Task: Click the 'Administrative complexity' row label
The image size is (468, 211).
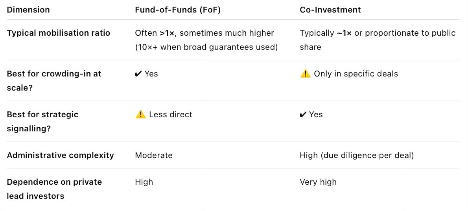Action: [60, 155]
